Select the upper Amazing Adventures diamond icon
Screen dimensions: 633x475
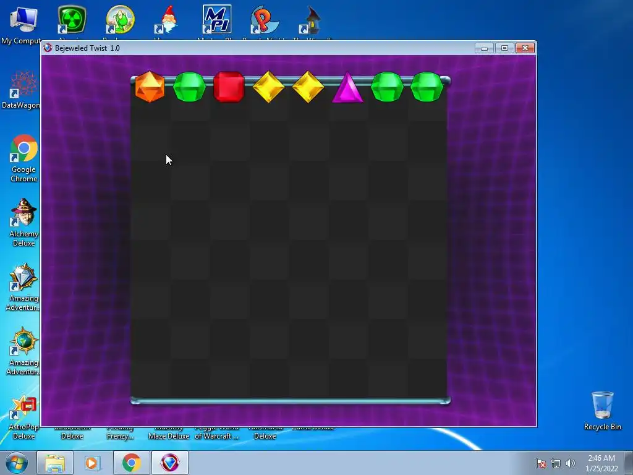pos(23,276)
